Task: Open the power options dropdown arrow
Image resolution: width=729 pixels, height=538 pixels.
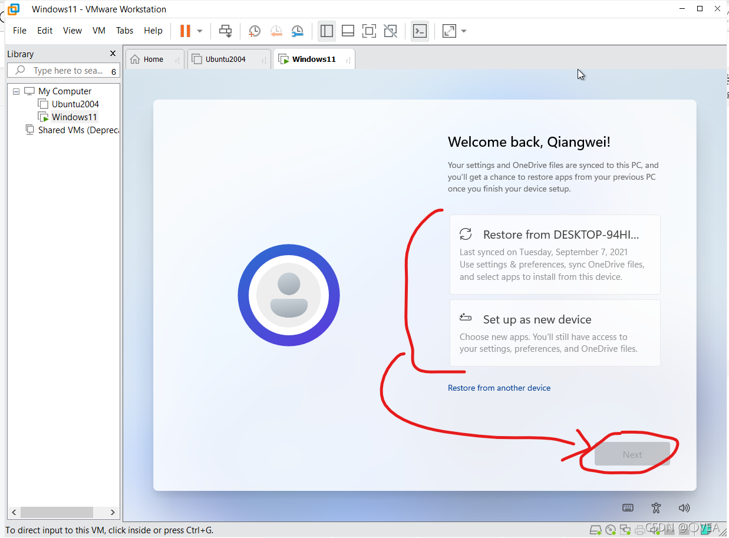Action: click(x=200, y=31)
